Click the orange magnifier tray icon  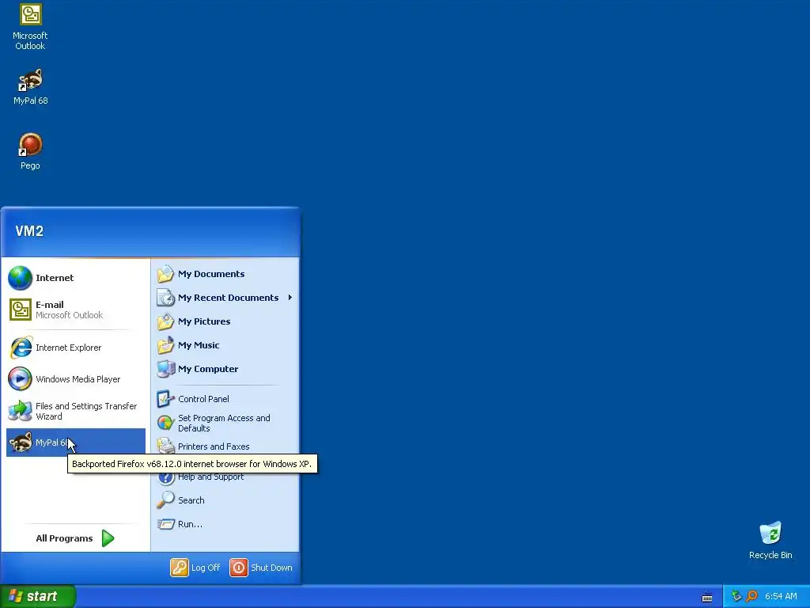click(x=751, y=596)
